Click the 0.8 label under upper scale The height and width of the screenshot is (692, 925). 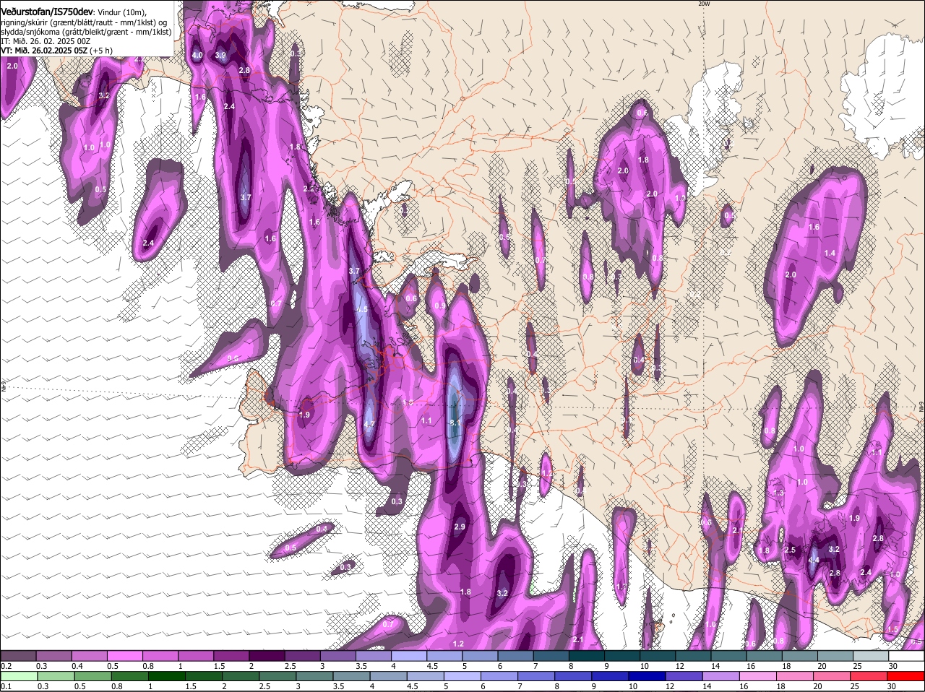(148, 665)
